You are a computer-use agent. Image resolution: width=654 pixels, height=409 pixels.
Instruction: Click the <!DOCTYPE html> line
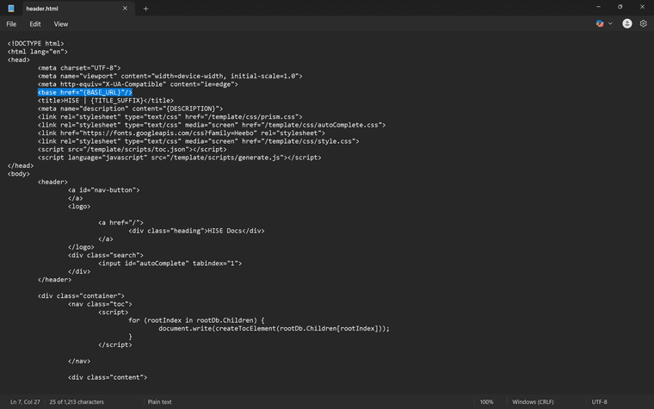coord(36,43)
